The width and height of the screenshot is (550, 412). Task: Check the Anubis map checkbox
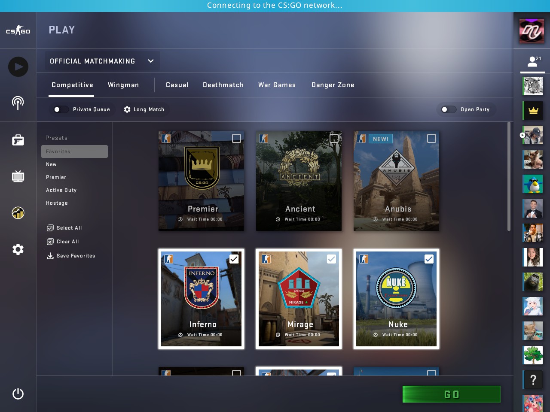431,138
